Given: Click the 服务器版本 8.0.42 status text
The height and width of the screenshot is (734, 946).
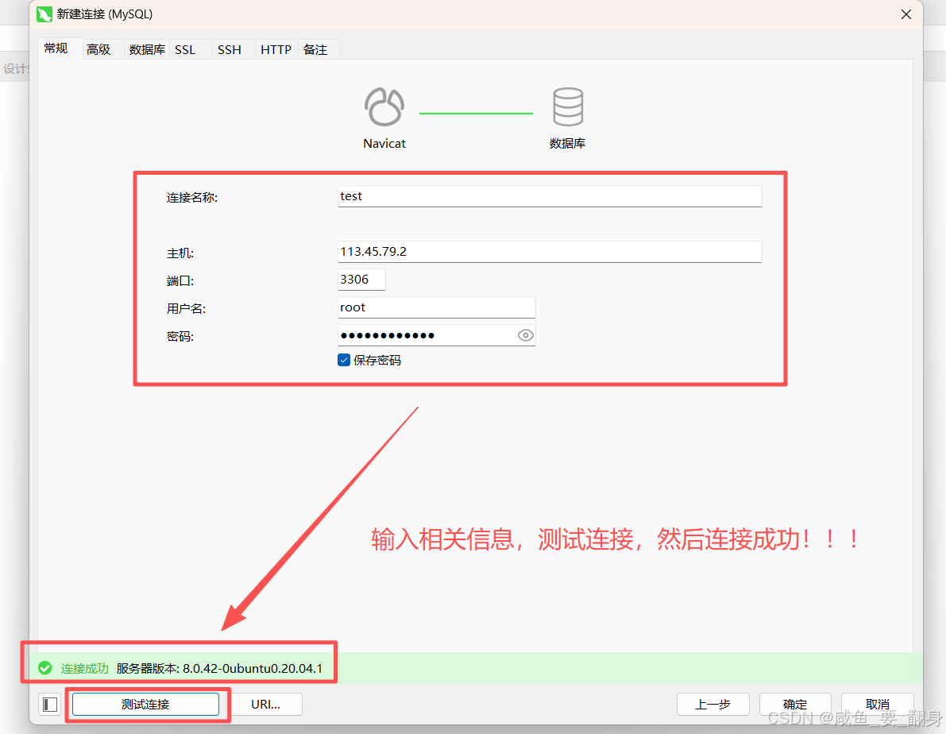Looking at the screenshot, I should click(219, 669).
